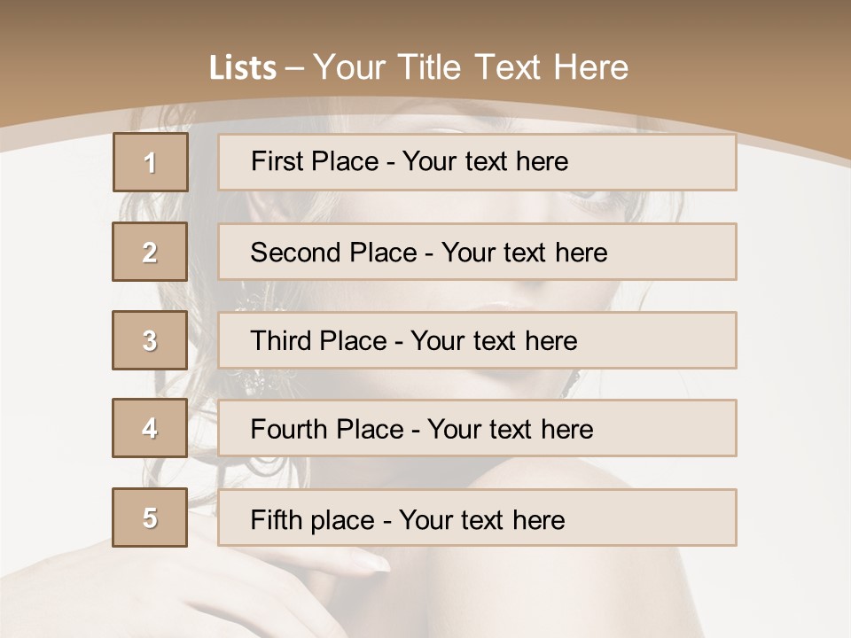
Task: Click the number 3 square
Action: tap(150, 340)
